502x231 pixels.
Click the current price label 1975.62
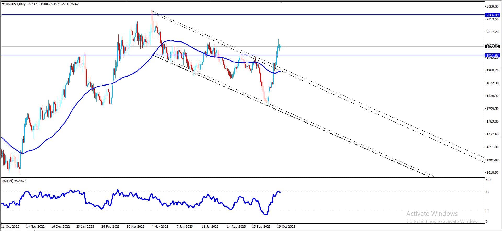pos(492,46)
